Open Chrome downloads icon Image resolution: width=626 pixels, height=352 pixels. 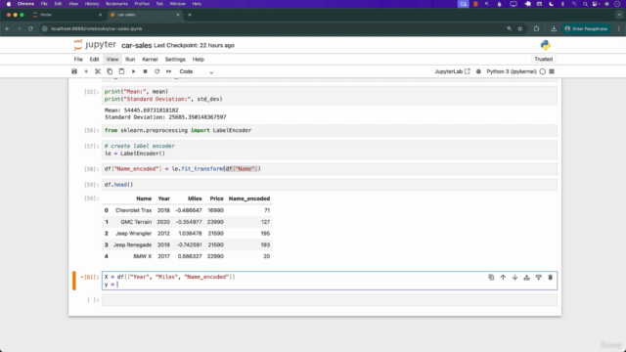[x=554, y=28]
